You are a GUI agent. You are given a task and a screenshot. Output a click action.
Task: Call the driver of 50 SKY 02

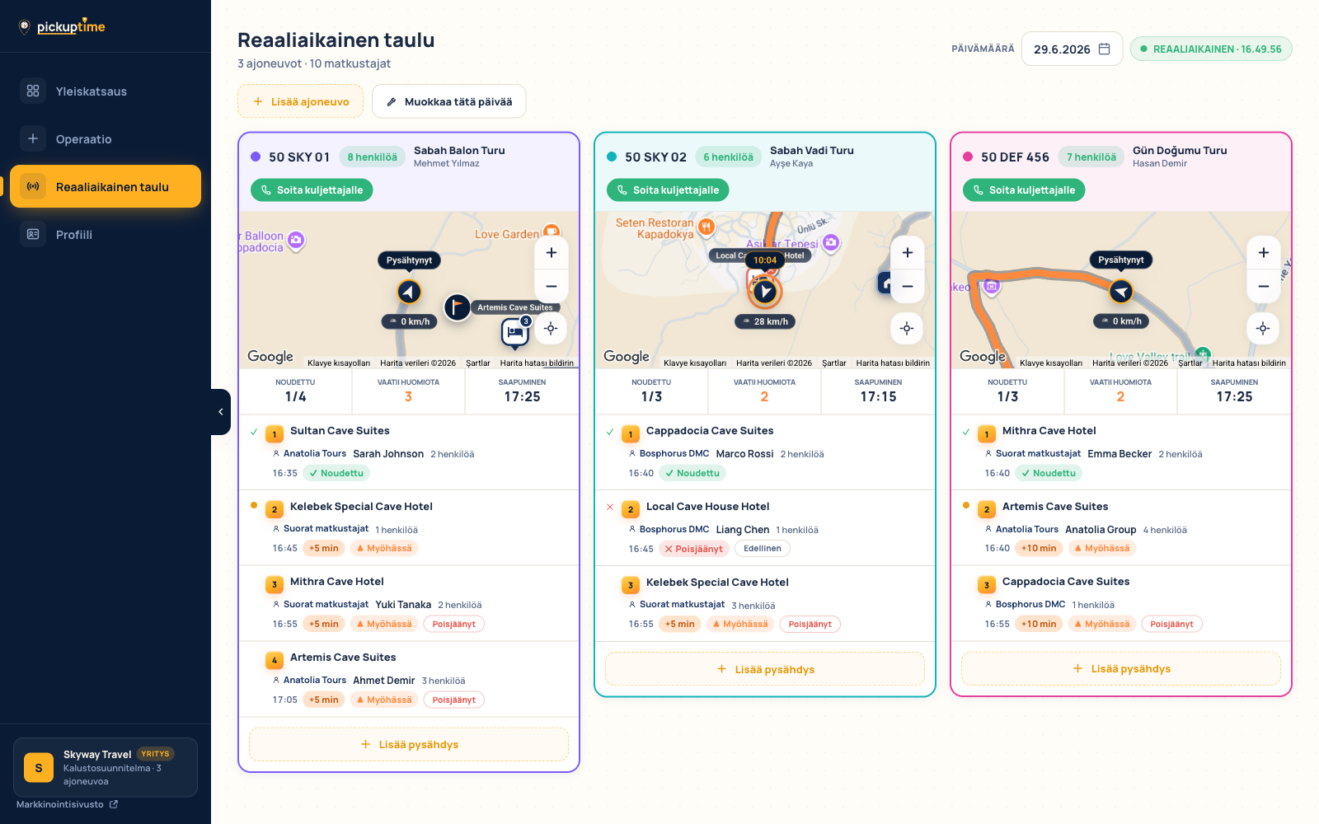(668, 190)
